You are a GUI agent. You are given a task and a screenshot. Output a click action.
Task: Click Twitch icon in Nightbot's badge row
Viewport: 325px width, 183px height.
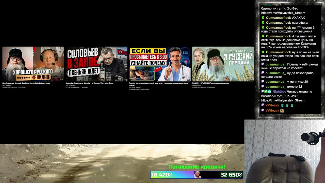click(263, 91)
